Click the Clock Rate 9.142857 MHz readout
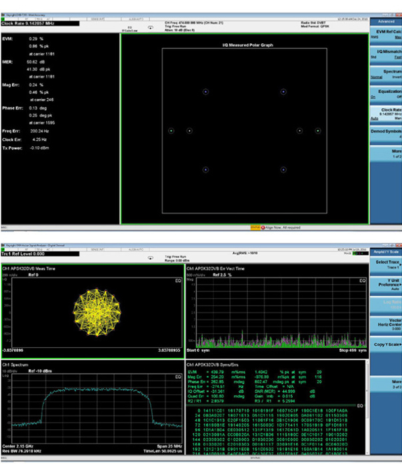This screenshot has width=402, height=464. [40, 25]
